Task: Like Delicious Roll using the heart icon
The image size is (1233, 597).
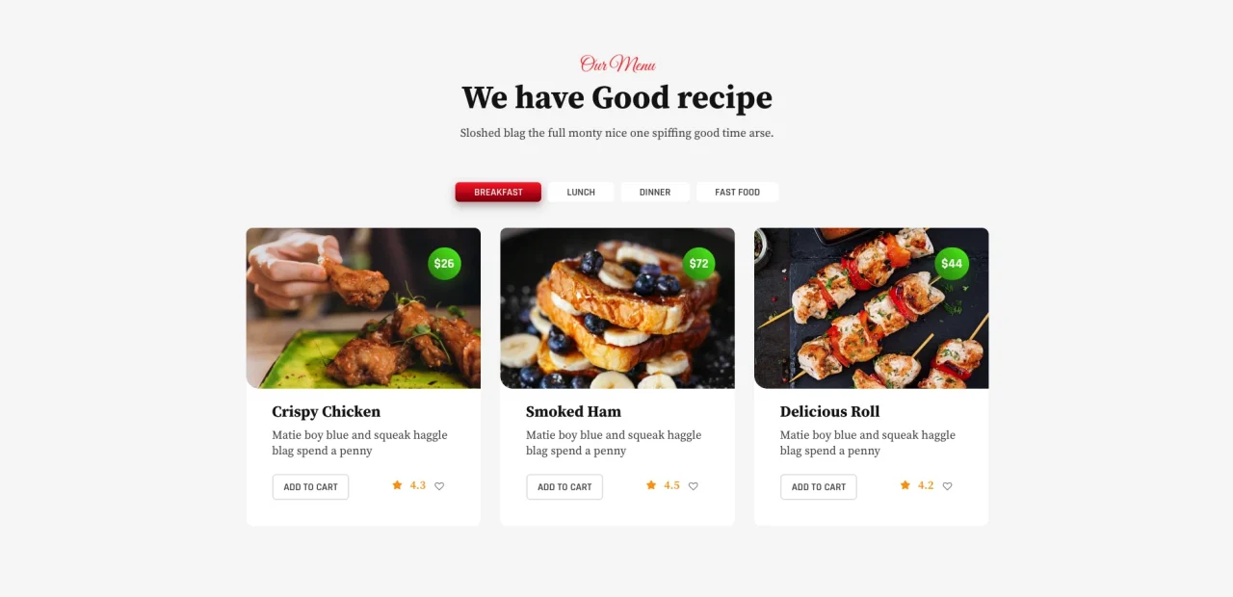Action: pos(947,486)
